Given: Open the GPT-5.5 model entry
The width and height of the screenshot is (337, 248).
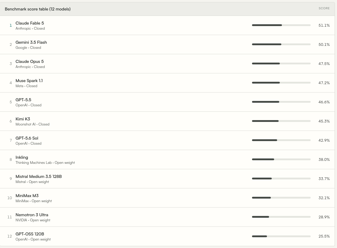Looking at the screenshot, I should (167, 102).
